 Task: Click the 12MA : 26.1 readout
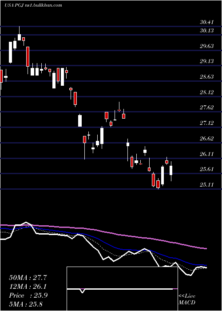tap(28, 287)
